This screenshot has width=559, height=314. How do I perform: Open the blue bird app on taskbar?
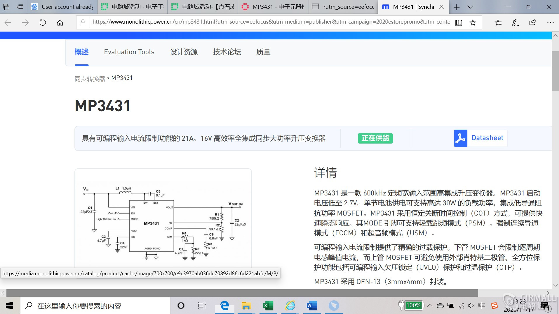(334, 306)
